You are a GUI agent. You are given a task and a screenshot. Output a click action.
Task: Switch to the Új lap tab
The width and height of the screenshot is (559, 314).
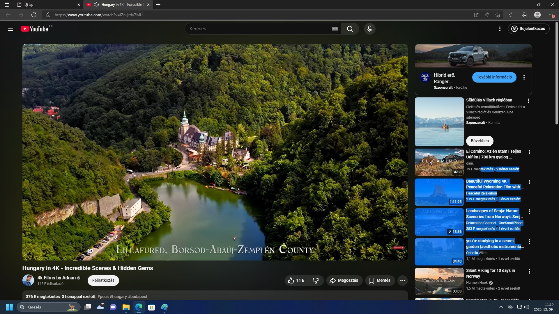pos(47,5)
